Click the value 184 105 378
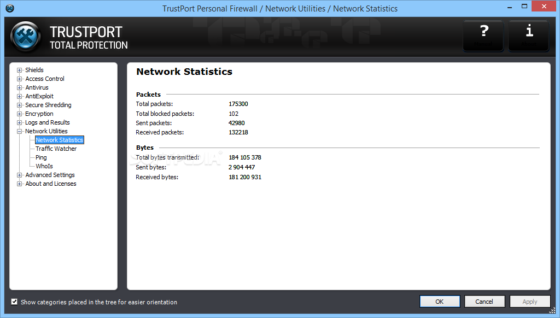560x318 pixels. [245, 157]
